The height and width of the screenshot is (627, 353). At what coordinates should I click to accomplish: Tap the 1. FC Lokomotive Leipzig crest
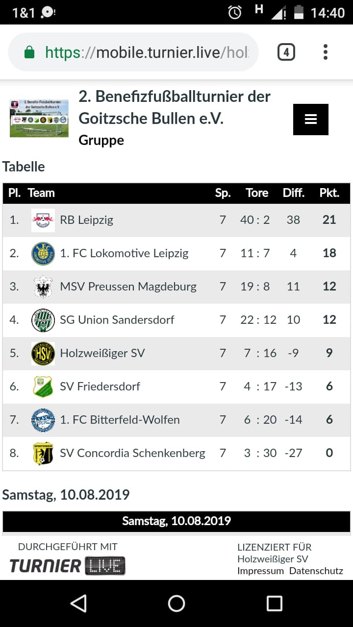43,253
